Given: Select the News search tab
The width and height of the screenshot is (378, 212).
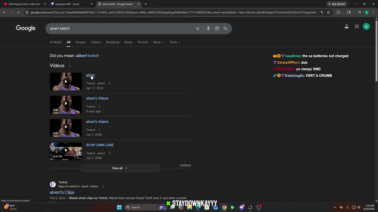Looking at the screenshot, I should pyautogui.click(x=128, y=42).
